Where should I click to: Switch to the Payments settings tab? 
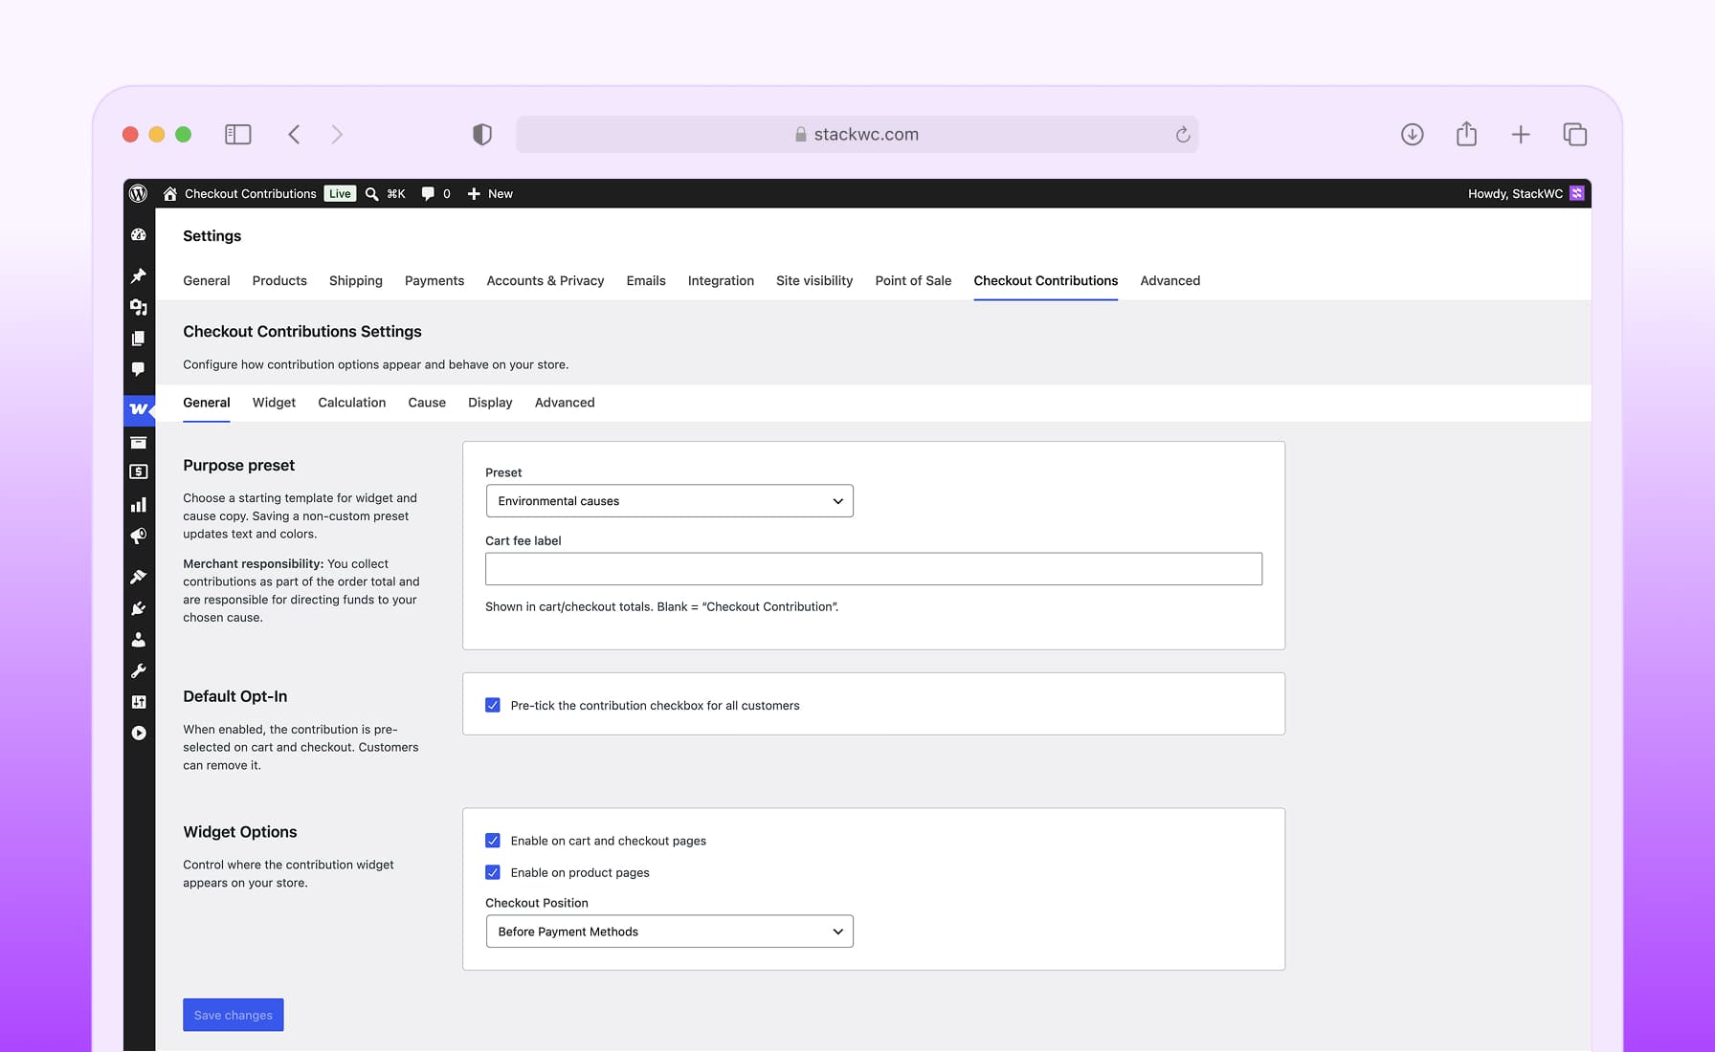(434, 280)
